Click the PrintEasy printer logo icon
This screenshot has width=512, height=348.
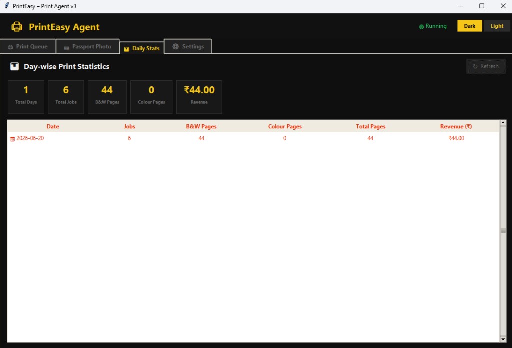click(x=17, y=27)
